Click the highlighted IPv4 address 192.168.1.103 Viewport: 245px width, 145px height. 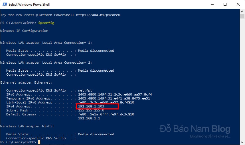[91, 106]
